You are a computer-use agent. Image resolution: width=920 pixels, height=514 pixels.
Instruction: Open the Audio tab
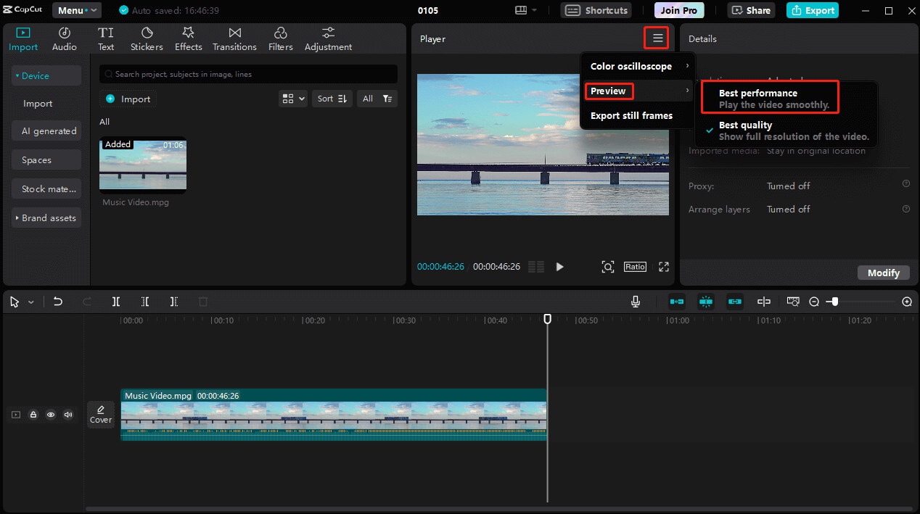pos(64,39)
